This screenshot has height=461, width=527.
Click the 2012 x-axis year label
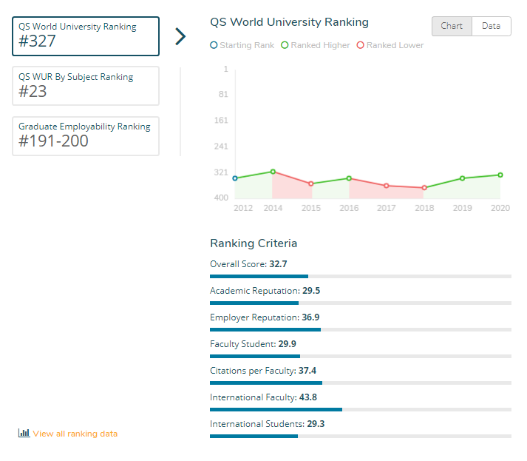pyautogui.click(x=243, y=208)
